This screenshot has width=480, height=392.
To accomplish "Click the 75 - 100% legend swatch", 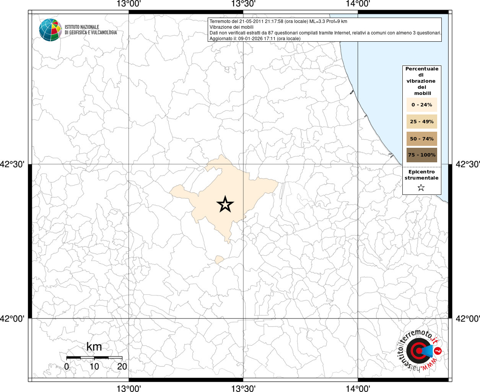I will [x=421, y=155].
